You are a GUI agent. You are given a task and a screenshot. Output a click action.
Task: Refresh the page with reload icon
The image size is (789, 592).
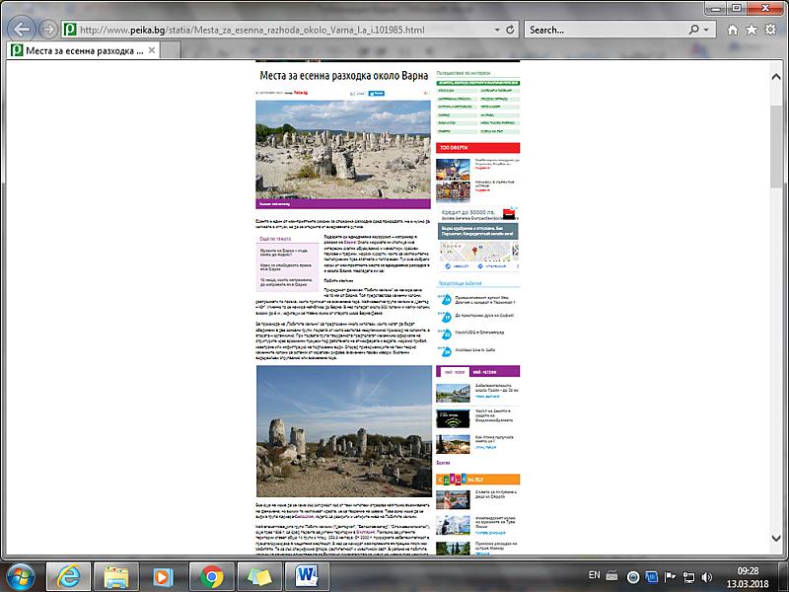(510, 30)
